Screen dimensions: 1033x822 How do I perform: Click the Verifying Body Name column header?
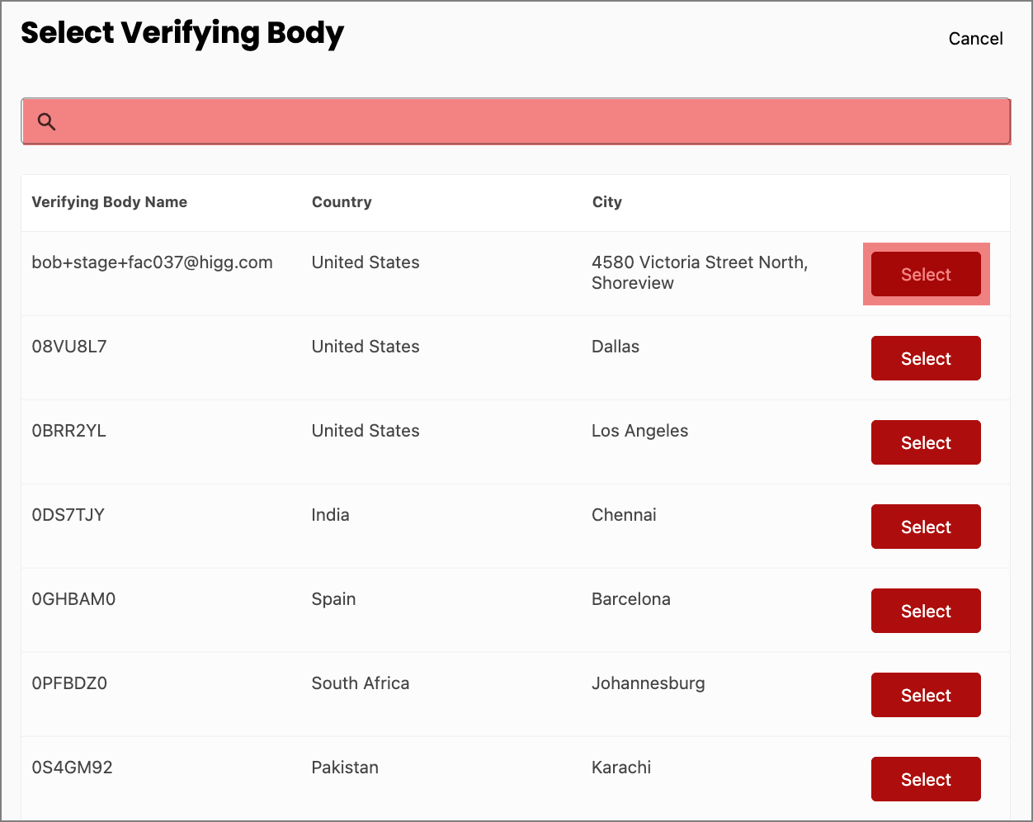click(109, 201)
